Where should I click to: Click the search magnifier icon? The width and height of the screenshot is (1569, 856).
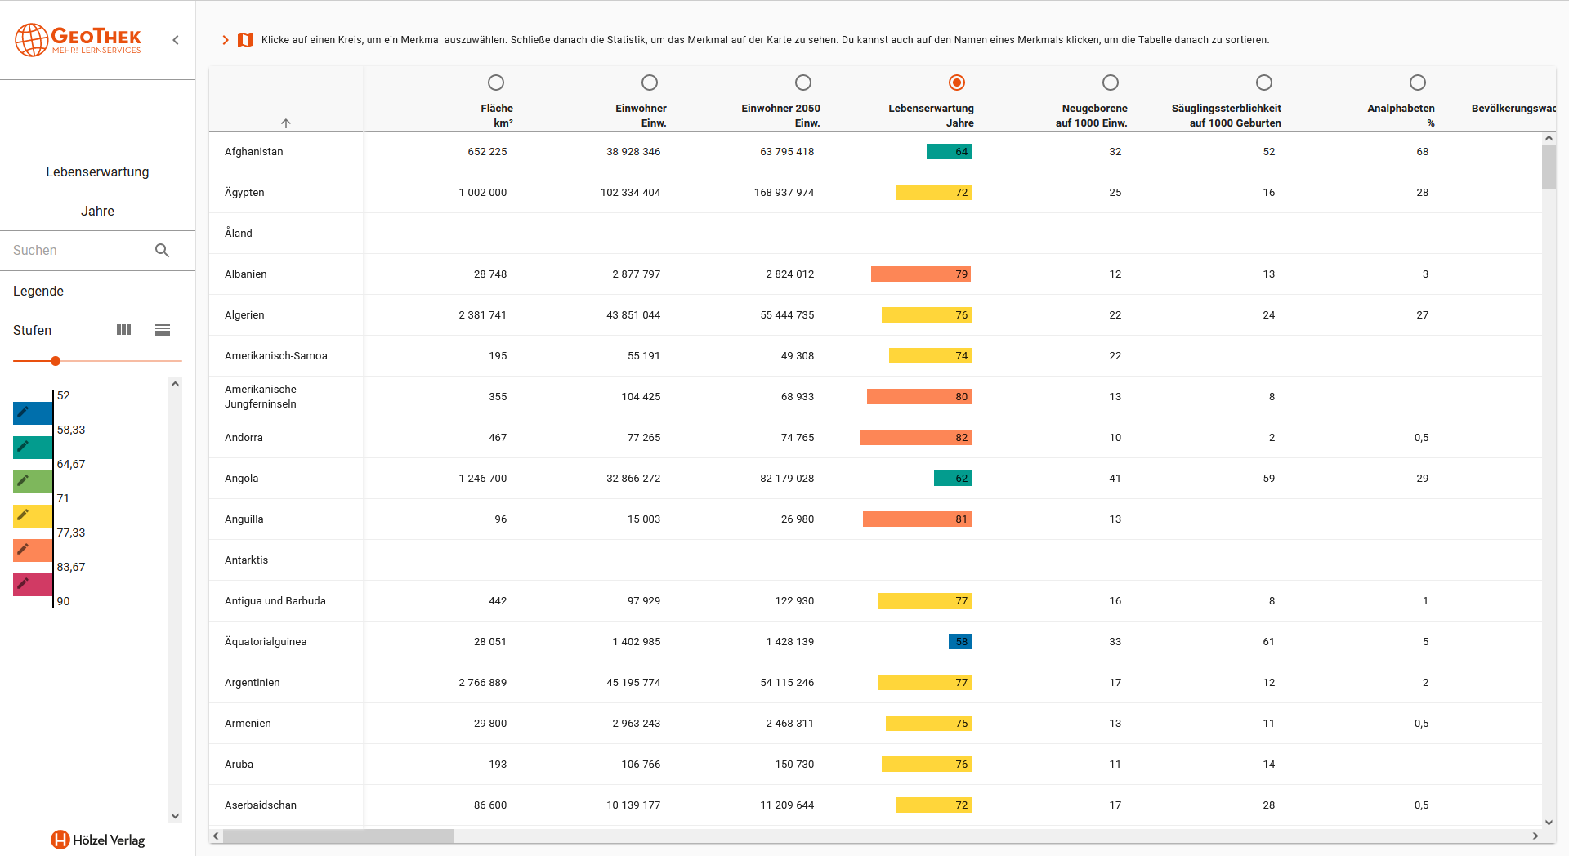pos(162,251)
